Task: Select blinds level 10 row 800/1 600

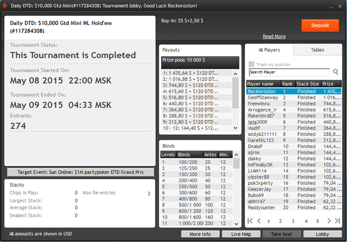Action: tap(196, 217)
